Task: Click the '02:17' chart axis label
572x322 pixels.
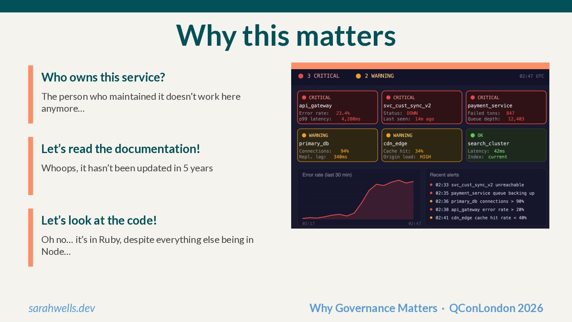Action: [309, 224]
